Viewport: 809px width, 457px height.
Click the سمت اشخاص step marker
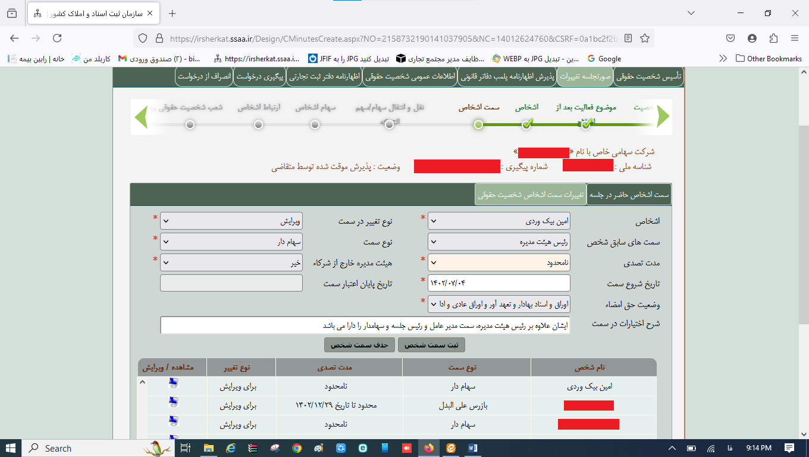[x=479, y=124]
